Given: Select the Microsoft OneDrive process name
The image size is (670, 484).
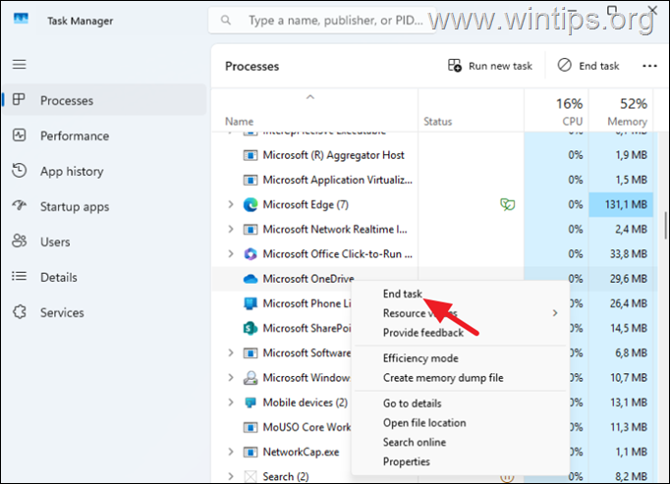Looking at the screenshot, I should coord(308,279).
